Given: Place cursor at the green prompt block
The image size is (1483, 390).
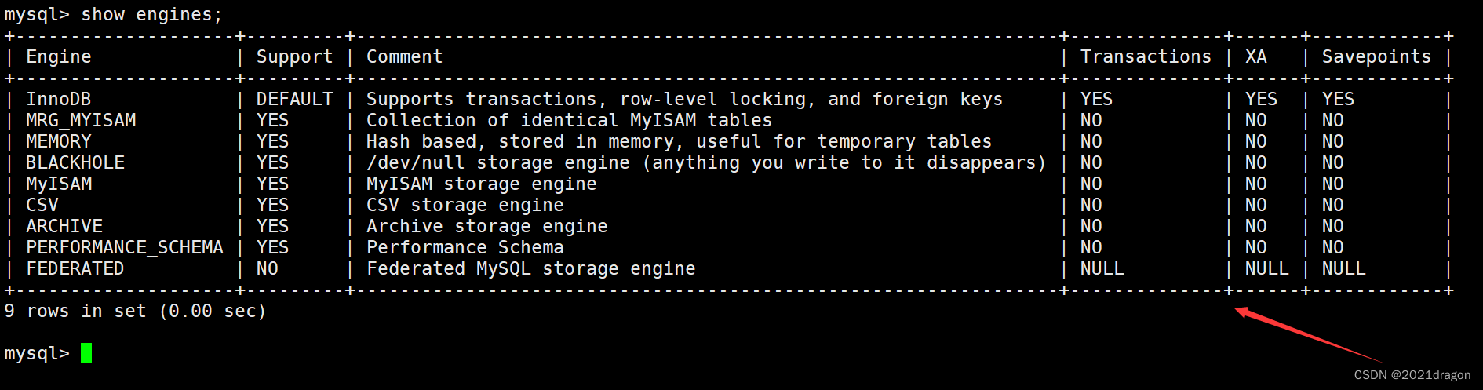Looking at the screenshot, I should click(86, 353).
